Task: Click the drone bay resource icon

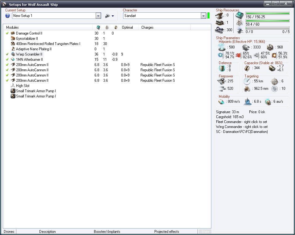Action: coord(240,30)
